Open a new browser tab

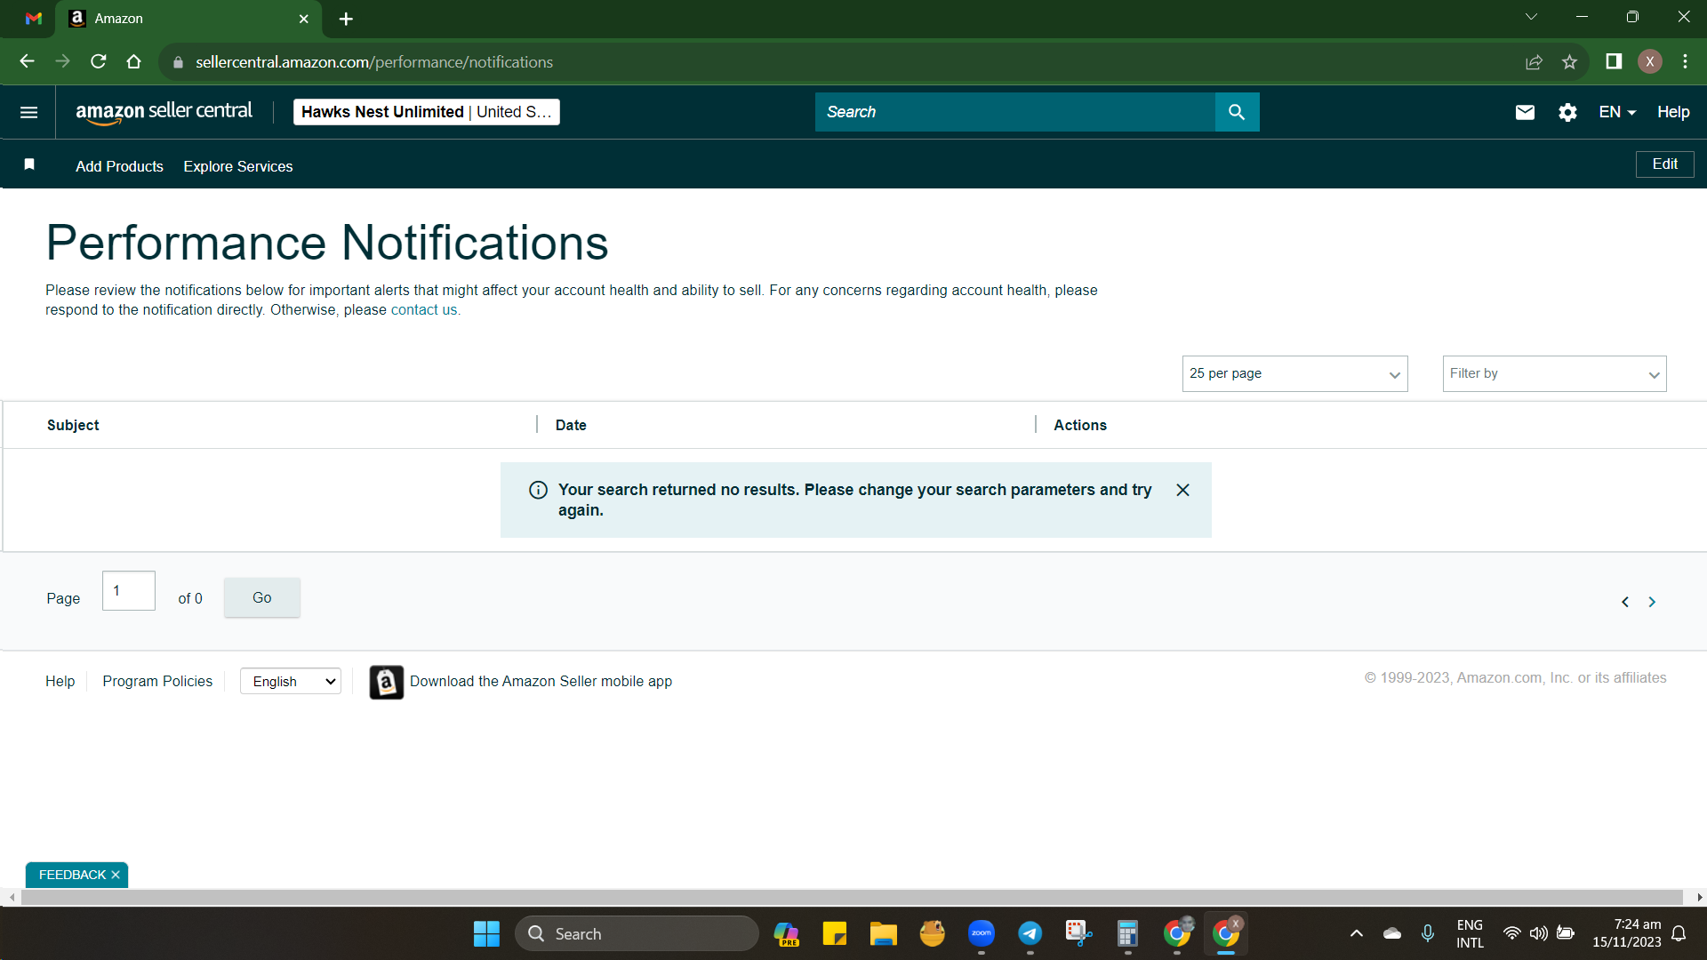pos(346,19)
